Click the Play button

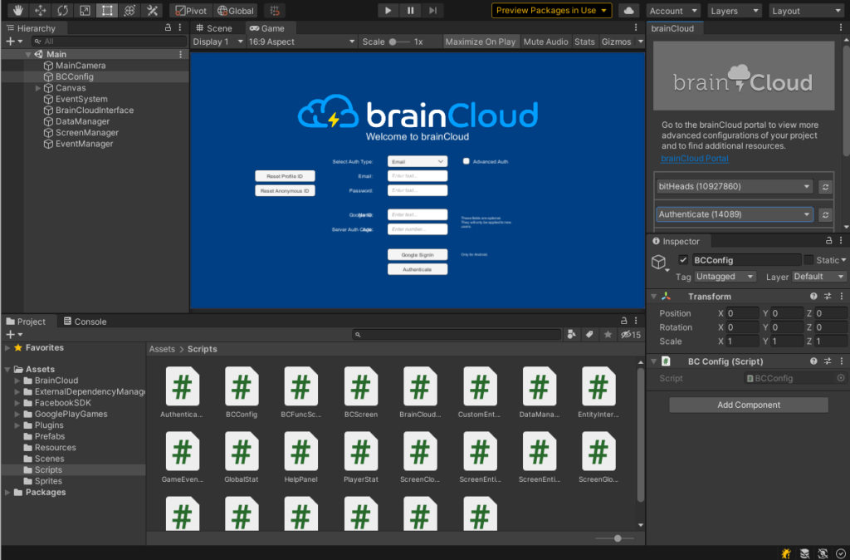click(388, 10)
